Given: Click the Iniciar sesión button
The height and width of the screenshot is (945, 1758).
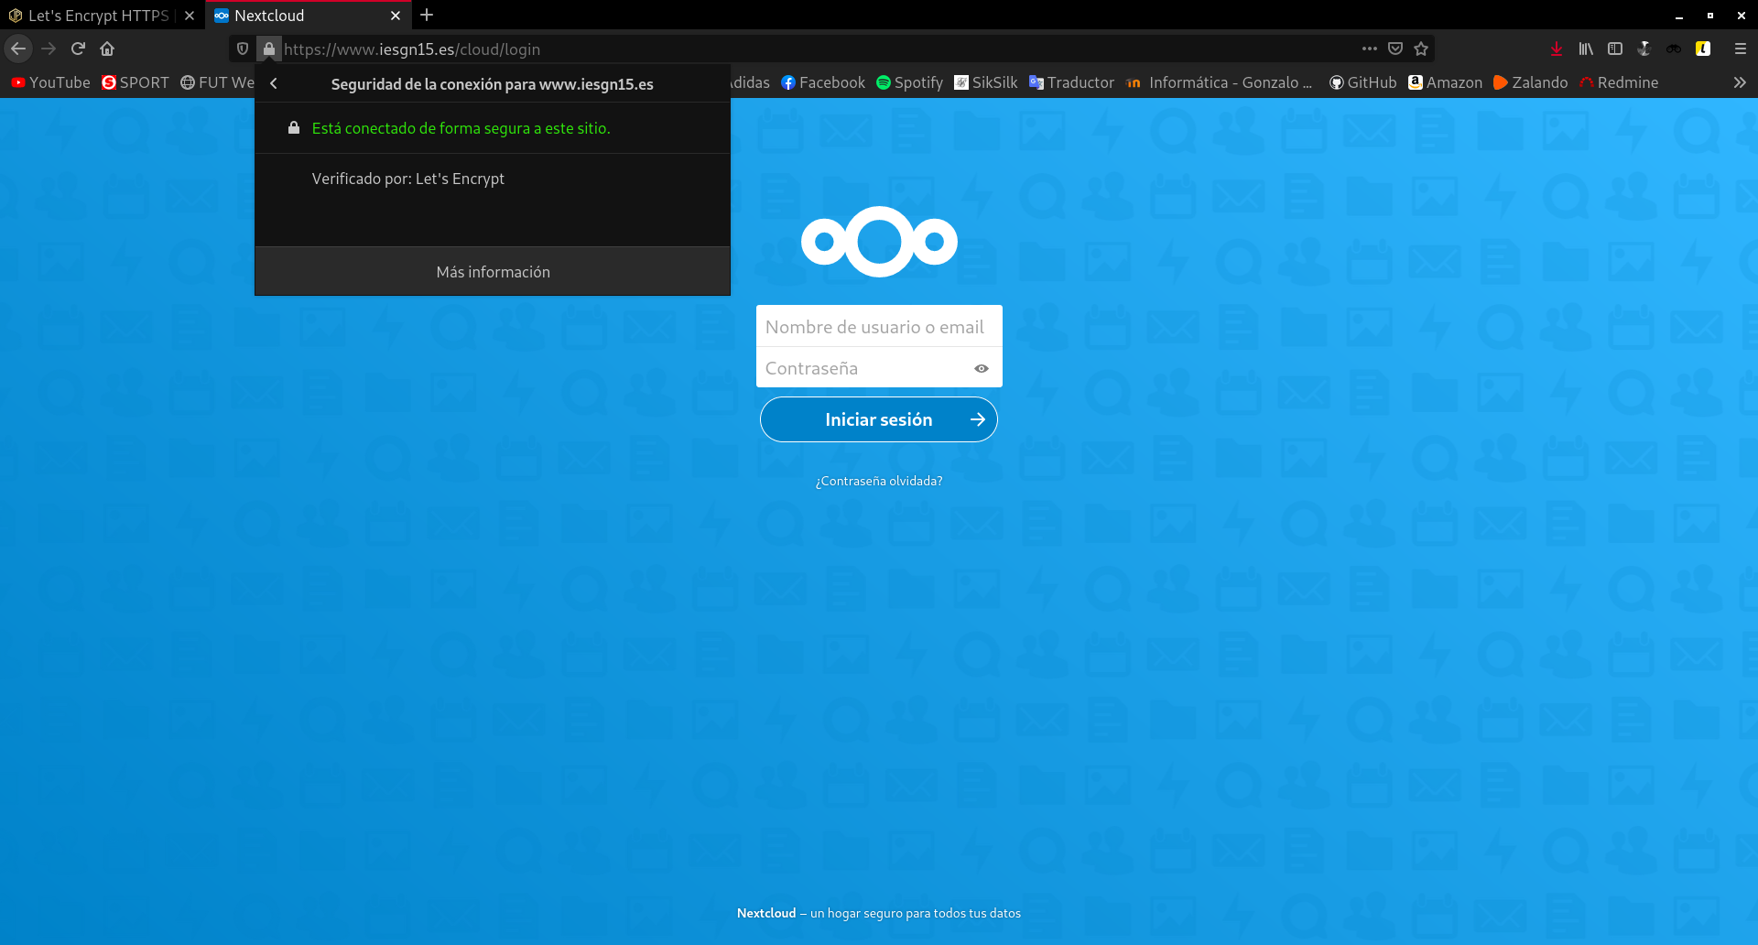Looking at the screenshot, I should 879,419.
